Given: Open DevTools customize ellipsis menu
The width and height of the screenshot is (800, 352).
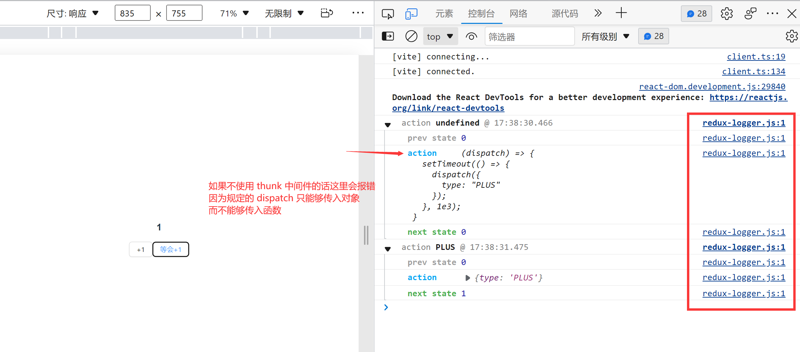Looking at the screenshot, I should click(772, 13).
